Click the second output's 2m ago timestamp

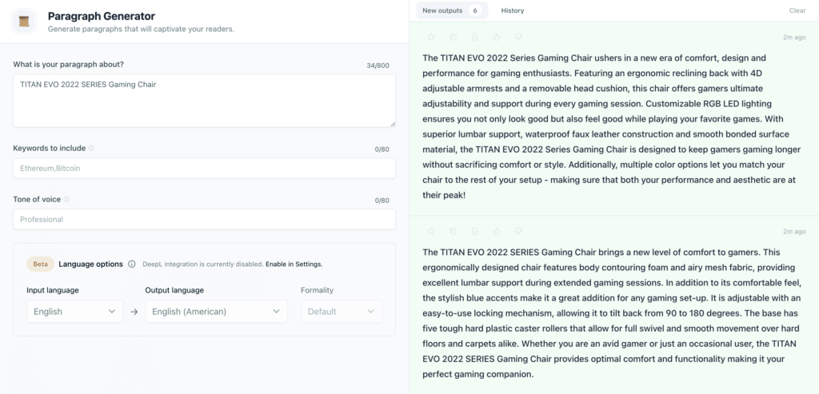click(x=794, y=232)
